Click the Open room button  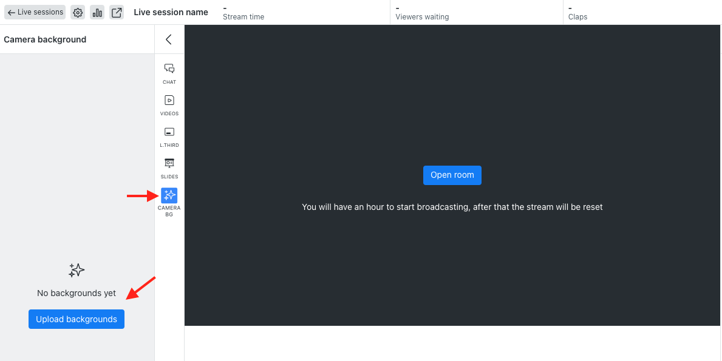pyautogui.click(x=452, y=175)
